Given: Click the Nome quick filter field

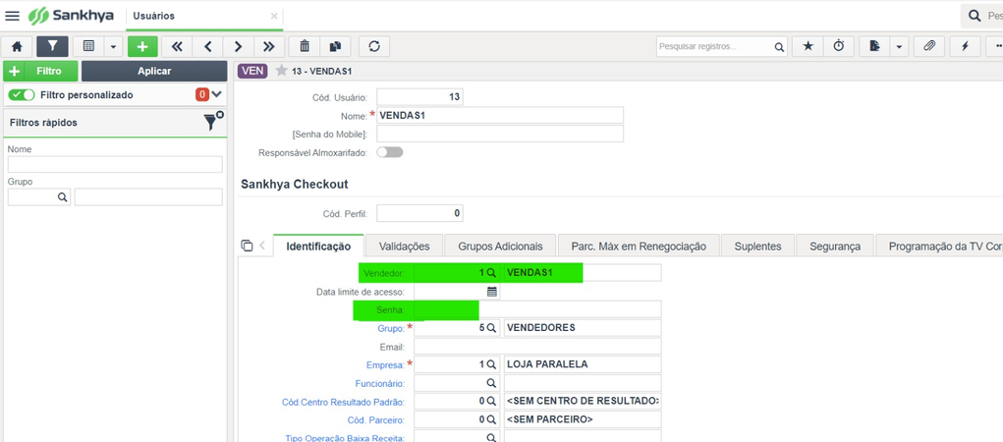Looking at the screenshot, I should [x=115, y=164].
